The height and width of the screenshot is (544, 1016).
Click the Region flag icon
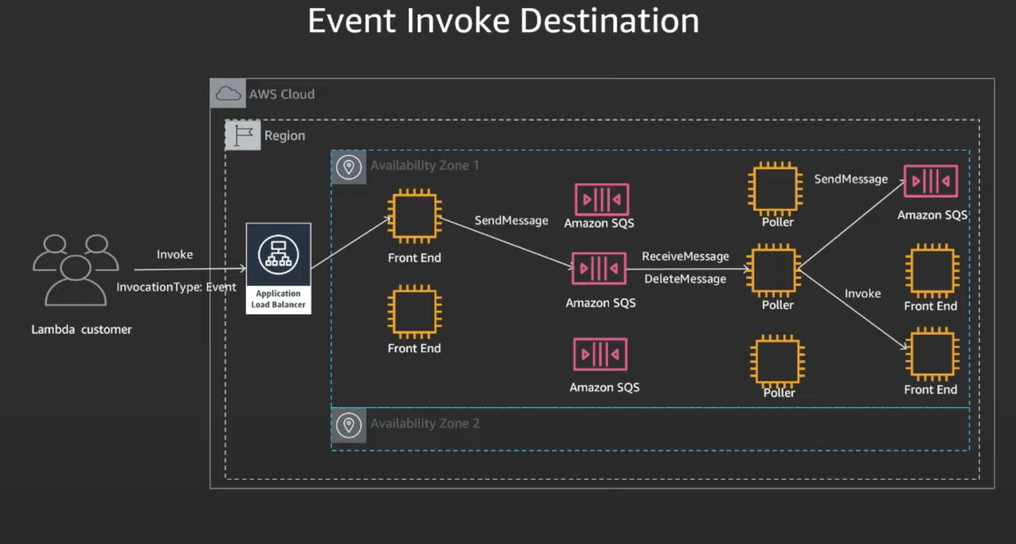pos(243,136)
